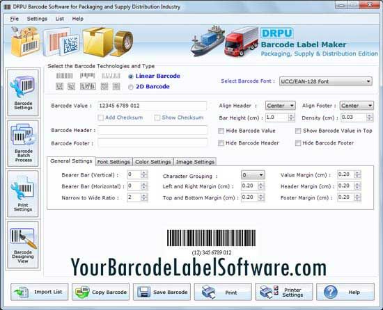Click the Barcode Header input field
This screenshot has width=383, height=310.
tap(153, 130)
